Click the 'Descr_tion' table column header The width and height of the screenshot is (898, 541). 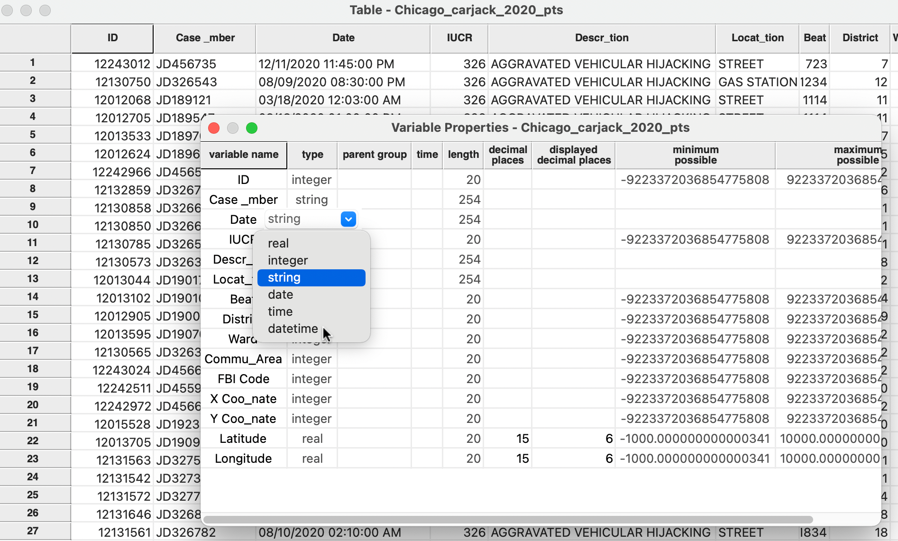602,38
